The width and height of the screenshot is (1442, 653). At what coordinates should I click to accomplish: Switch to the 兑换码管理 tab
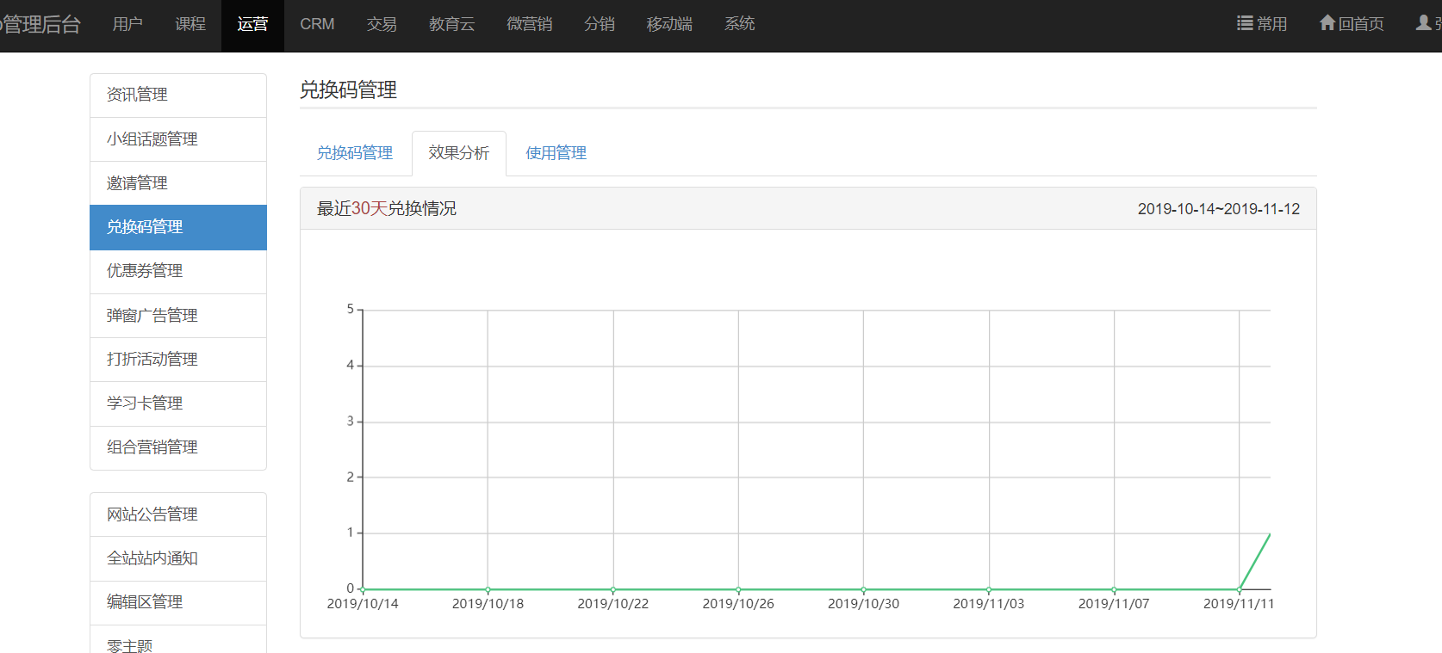pos(355,153)
